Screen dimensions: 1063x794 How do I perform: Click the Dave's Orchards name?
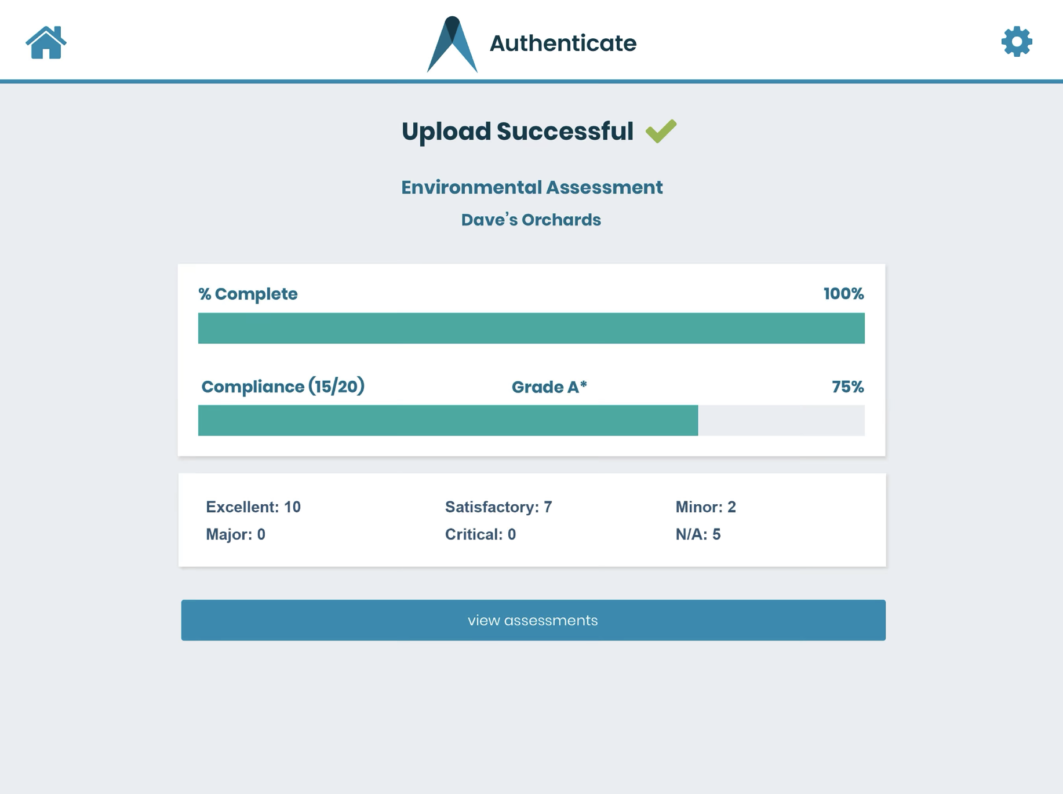point(531,220)
